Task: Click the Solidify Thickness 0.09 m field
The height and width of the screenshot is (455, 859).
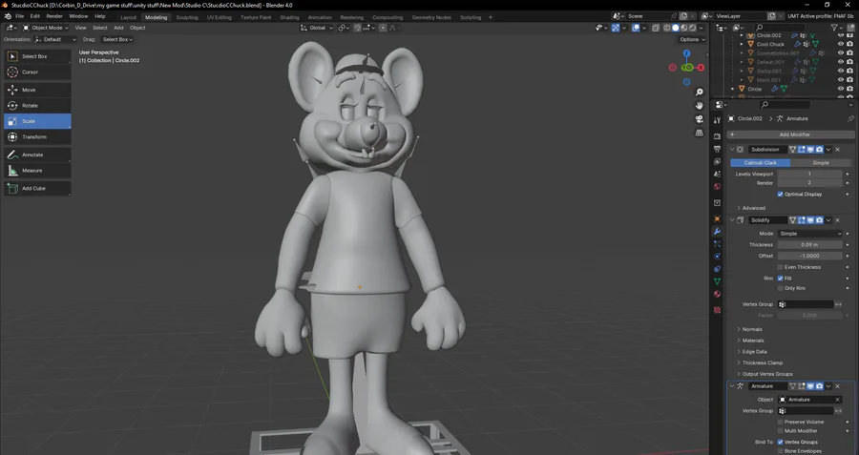Action: tap(809, 245)
